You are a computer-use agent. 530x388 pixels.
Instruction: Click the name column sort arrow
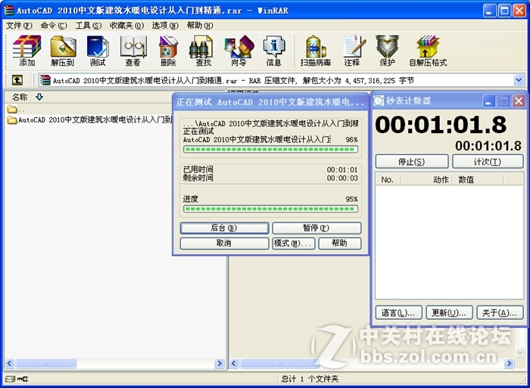click(39, 97)
